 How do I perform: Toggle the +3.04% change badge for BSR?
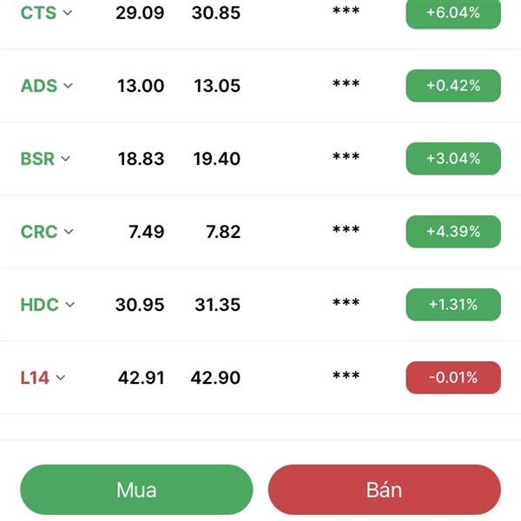(453, 159)
